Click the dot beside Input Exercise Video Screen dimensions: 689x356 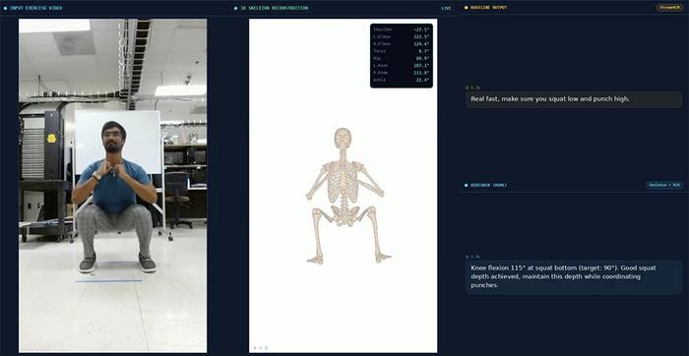(x=5, y=8)
